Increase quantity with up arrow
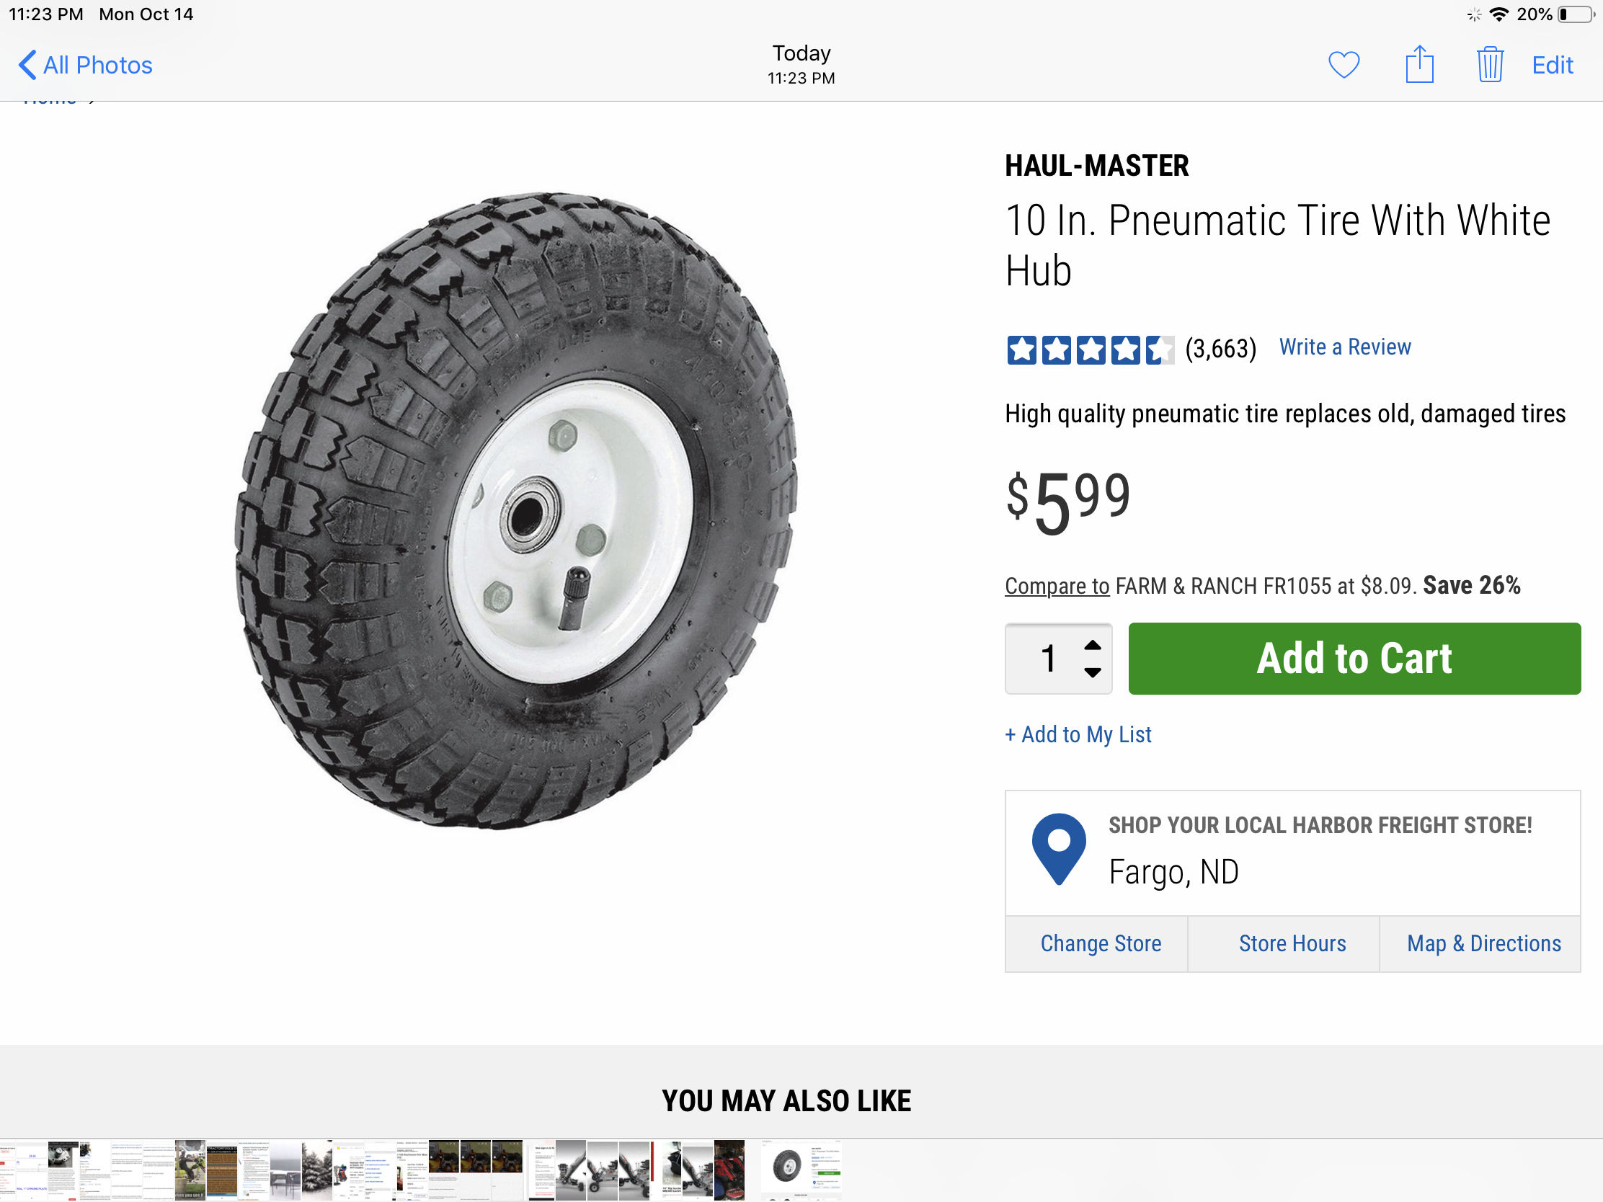This screenshot has height=1202, width=1603. 1092,645
